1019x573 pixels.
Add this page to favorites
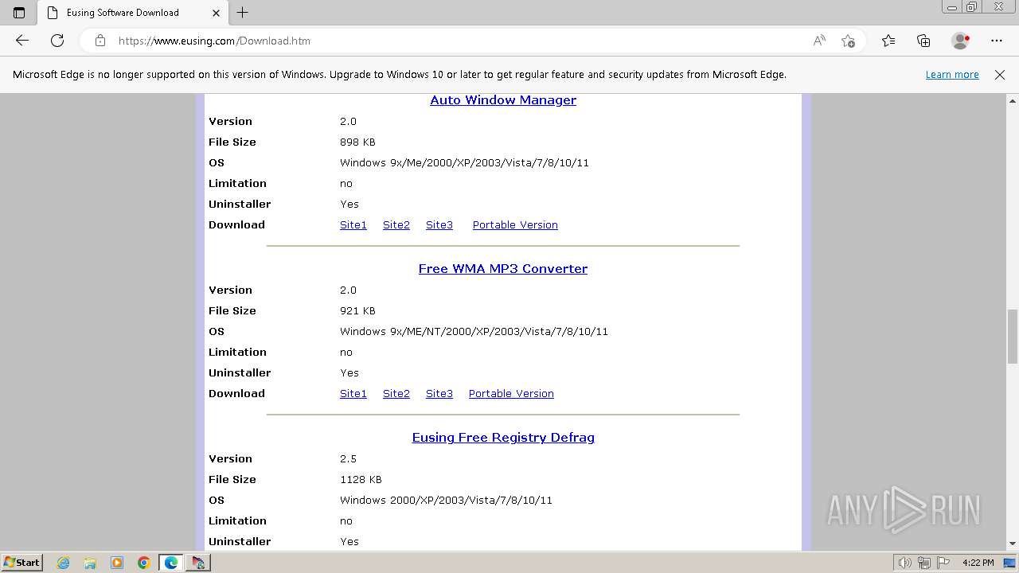tap(848, 41)
